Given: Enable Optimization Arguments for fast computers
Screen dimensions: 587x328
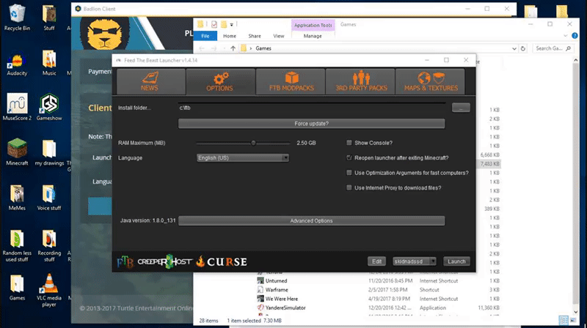Looking at the screenshot, I should tap(349, 173).
